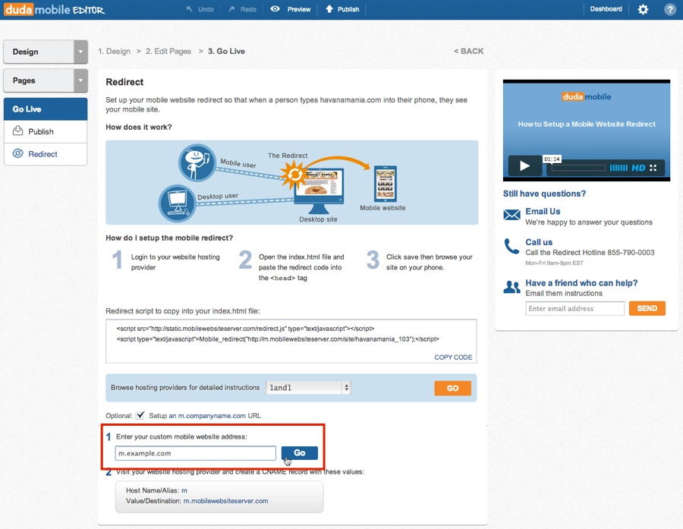Click Have a friend who can help
This screenshot has width=683, height=529.
coord(581,283)
